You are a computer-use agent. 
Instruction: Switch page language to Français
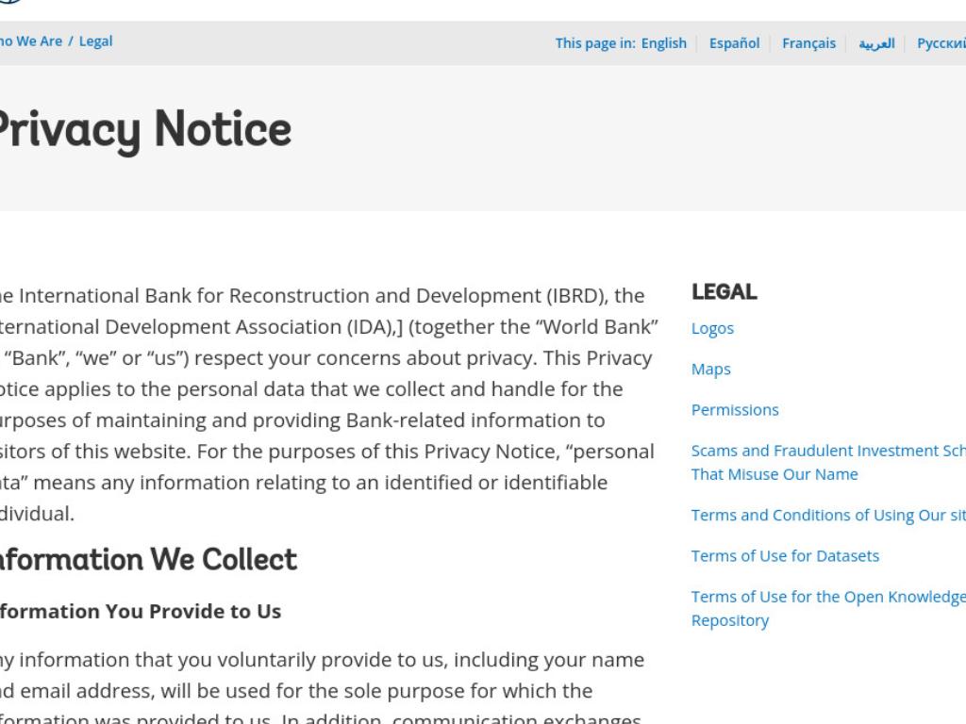pos(808,43)
